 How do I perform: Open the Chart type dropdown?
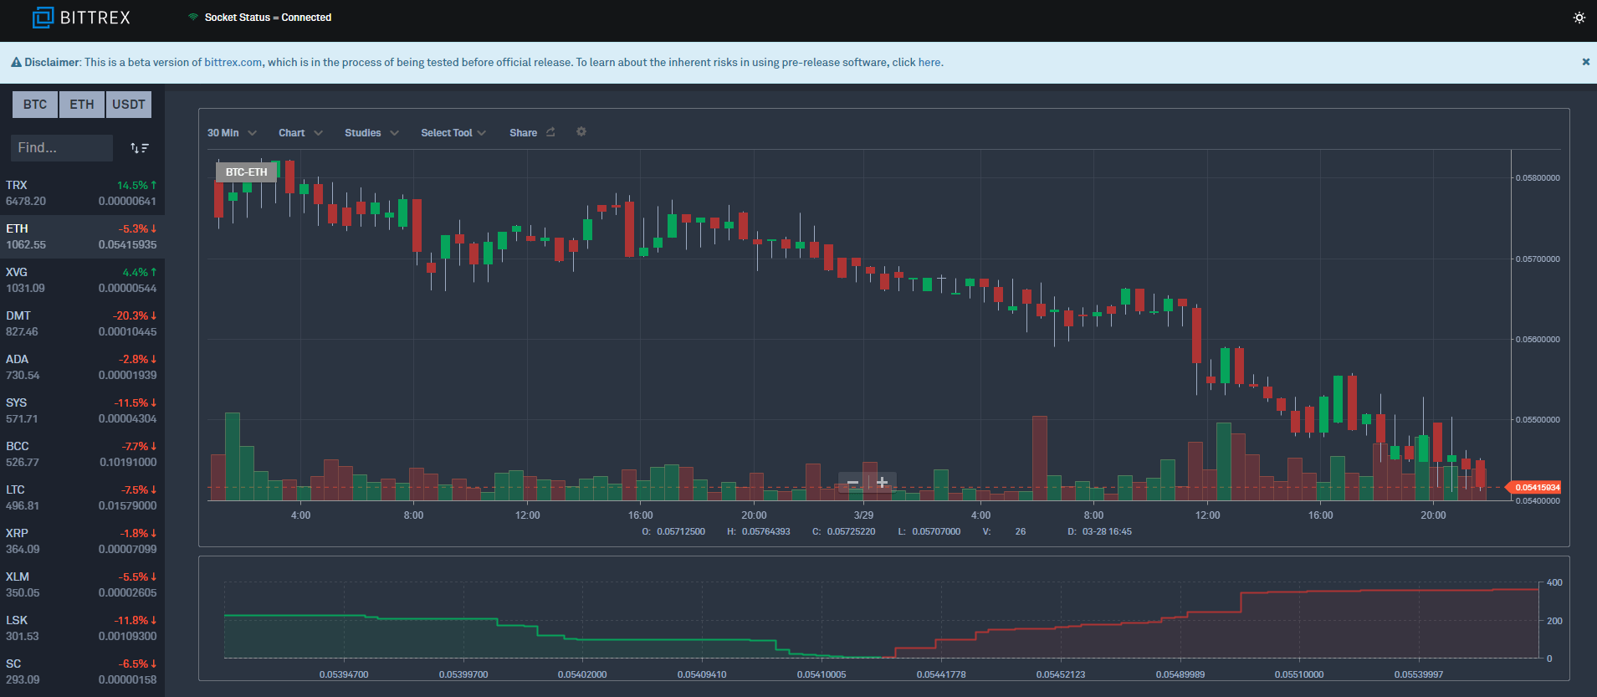click(x=300, y=133)
